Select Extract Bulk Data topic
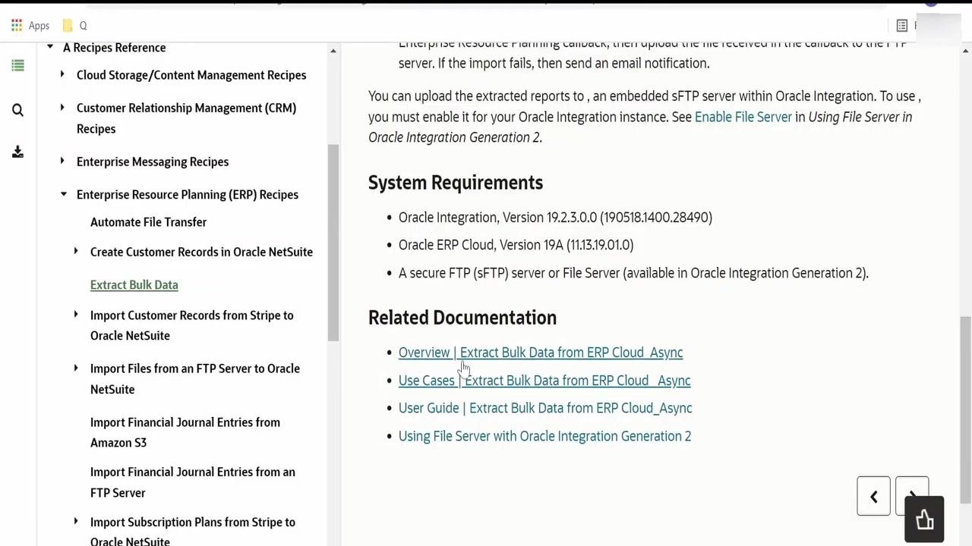Image resolution: width=972 pixels, height=546 pixels. tap(134, 285)
